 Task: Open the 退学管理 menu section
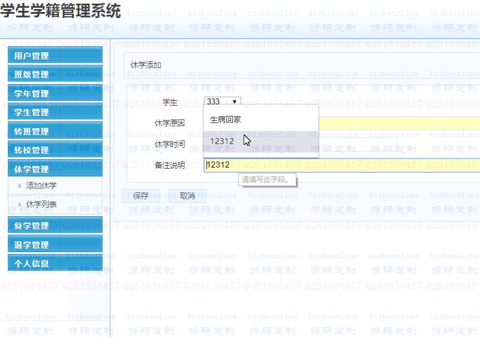[x=55, y=244]
